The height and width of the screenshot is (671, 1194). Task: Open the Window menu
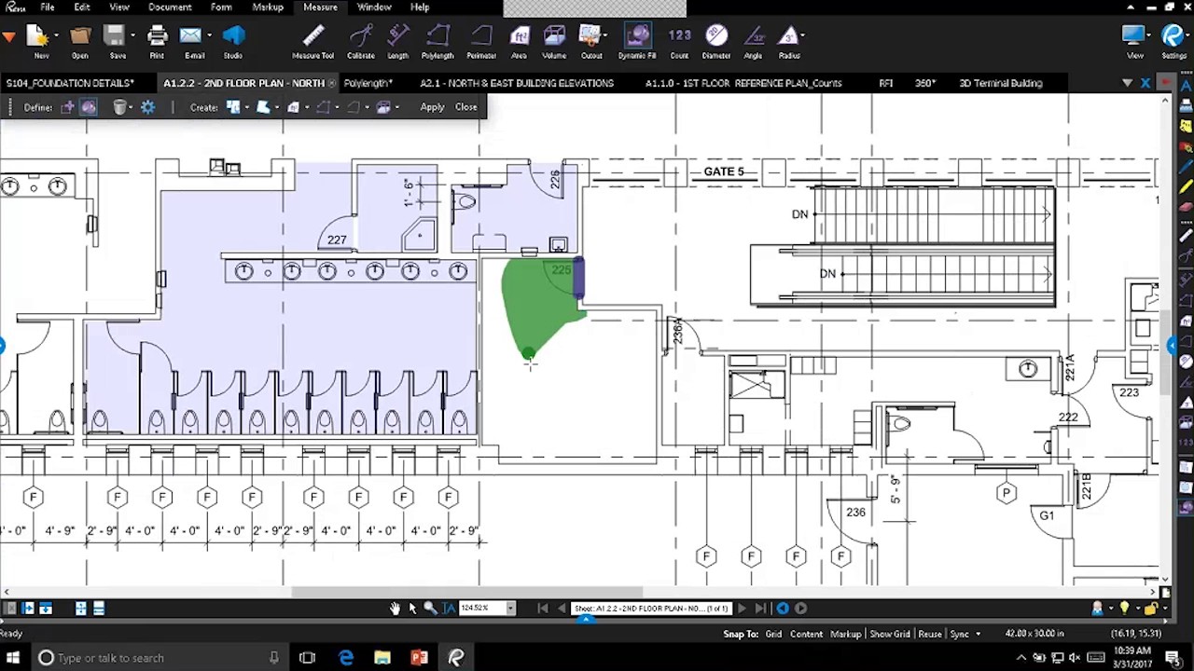374,7
